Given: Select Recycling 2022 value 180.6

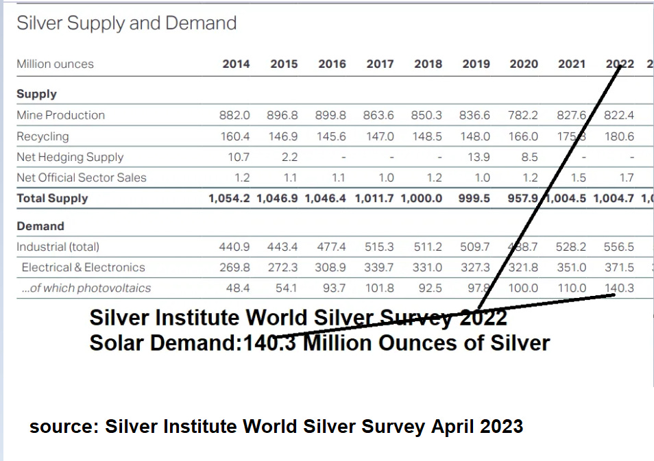Looking at the screenshot, I should [620, 137].
